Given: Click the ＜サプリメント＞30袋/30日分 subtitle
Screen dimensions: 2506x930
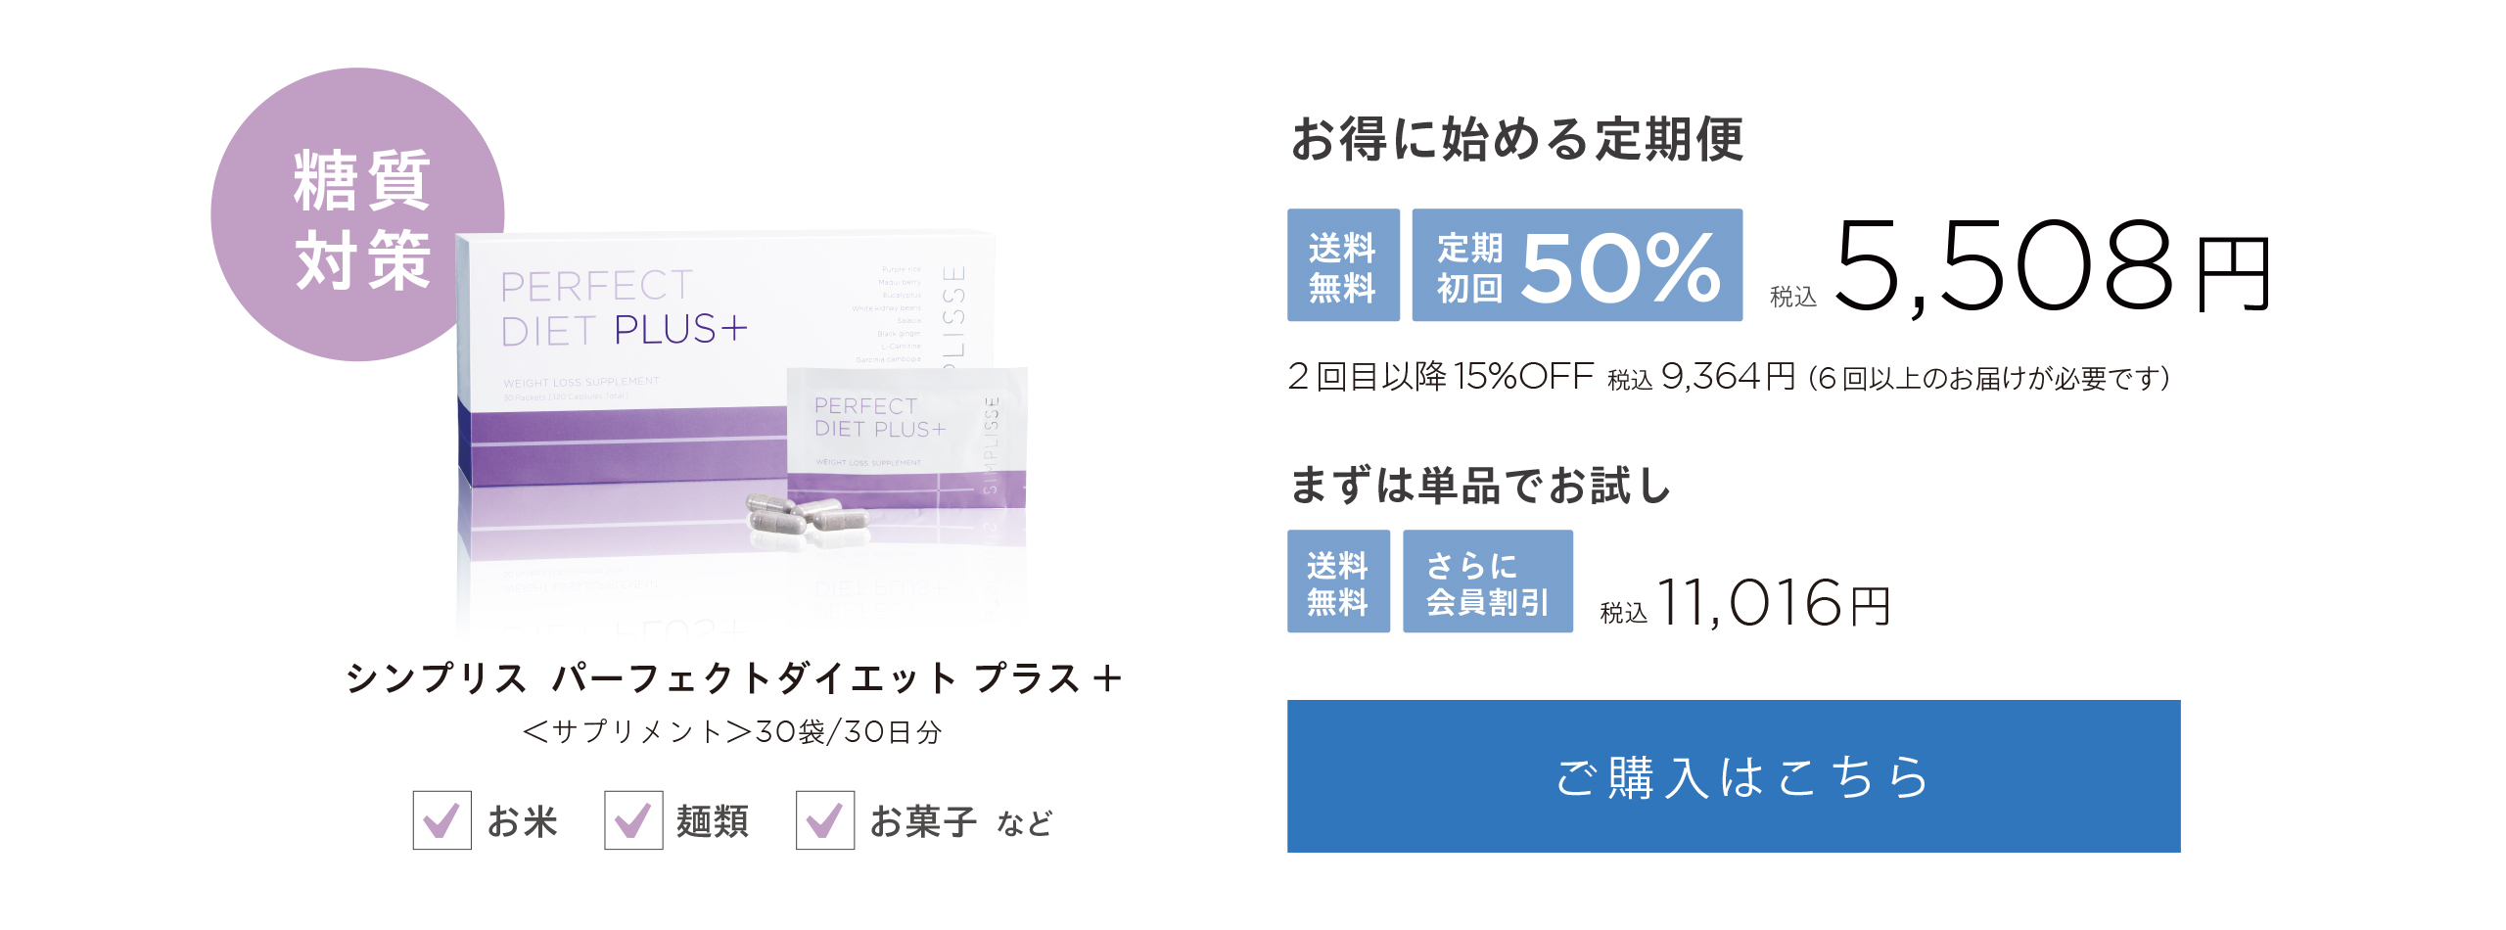Looking at the screenshot, I should pos(732,731).
